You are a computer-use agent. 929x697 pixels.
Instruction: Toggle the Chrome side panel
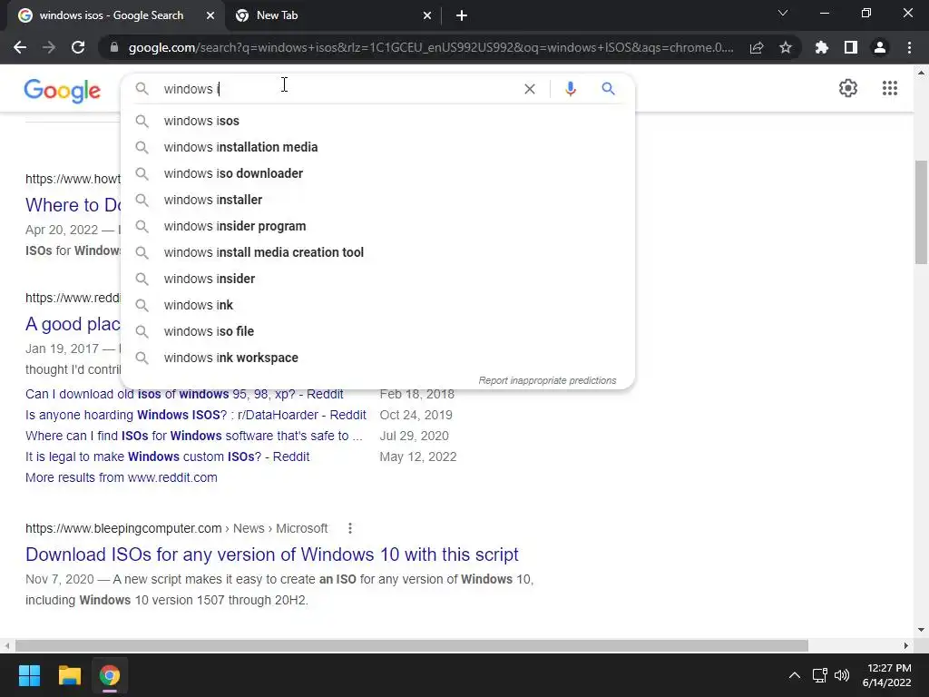tap(851, 47)
